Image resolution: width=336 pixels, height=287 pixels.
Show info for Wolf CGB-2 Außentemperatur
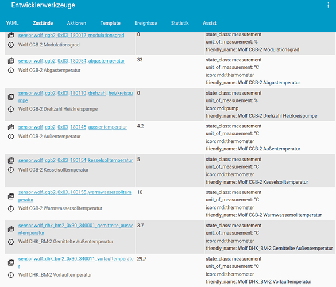coord(11,137)
